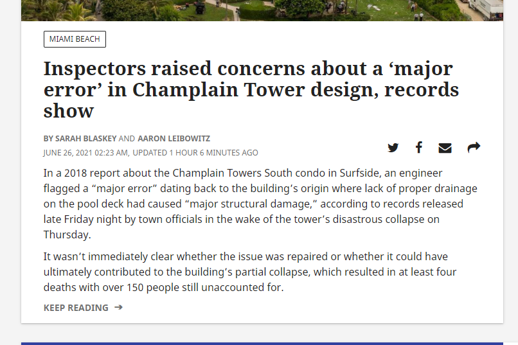The width and height of the screenshot is (518, 345).
Task: Open the aerial photo above the article
Action: [262, 10]
